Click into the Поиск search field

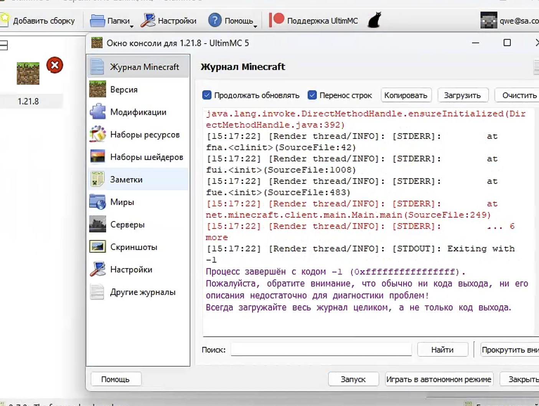(x=321, y=350)
